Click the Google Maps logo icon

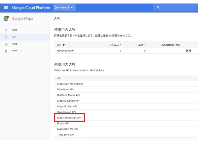pyautogui.click(x=6, y=18)
